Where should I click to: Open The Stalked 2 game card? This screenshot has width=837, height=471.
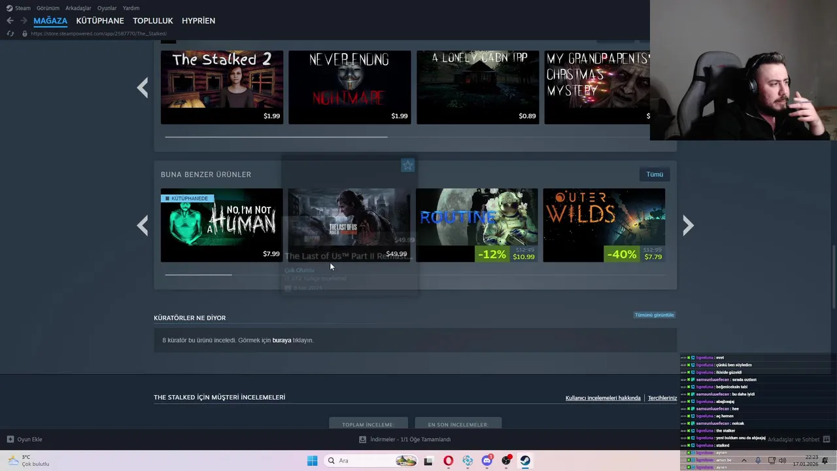[222, 87]
